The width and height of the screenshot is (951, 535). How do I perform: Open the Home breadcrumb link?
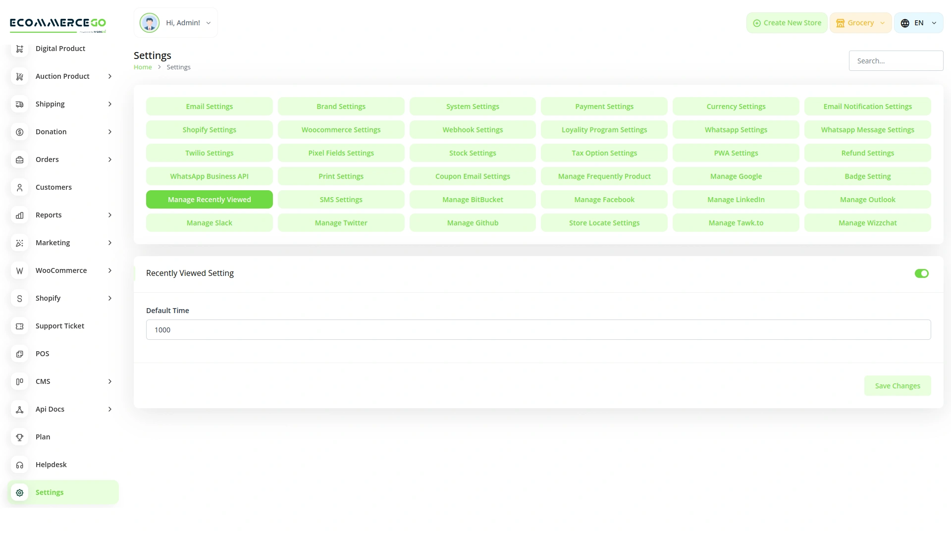(143, 67)
